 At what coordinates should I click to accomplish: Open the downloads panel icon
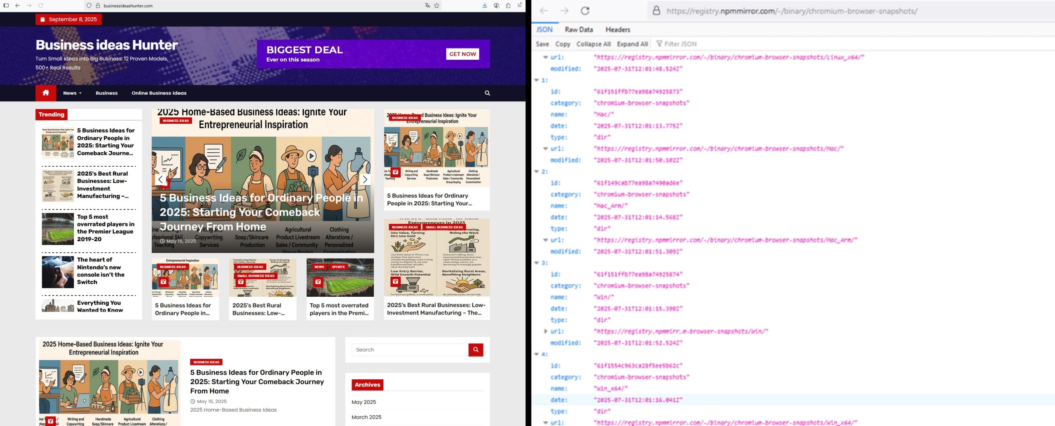point(485,6)
